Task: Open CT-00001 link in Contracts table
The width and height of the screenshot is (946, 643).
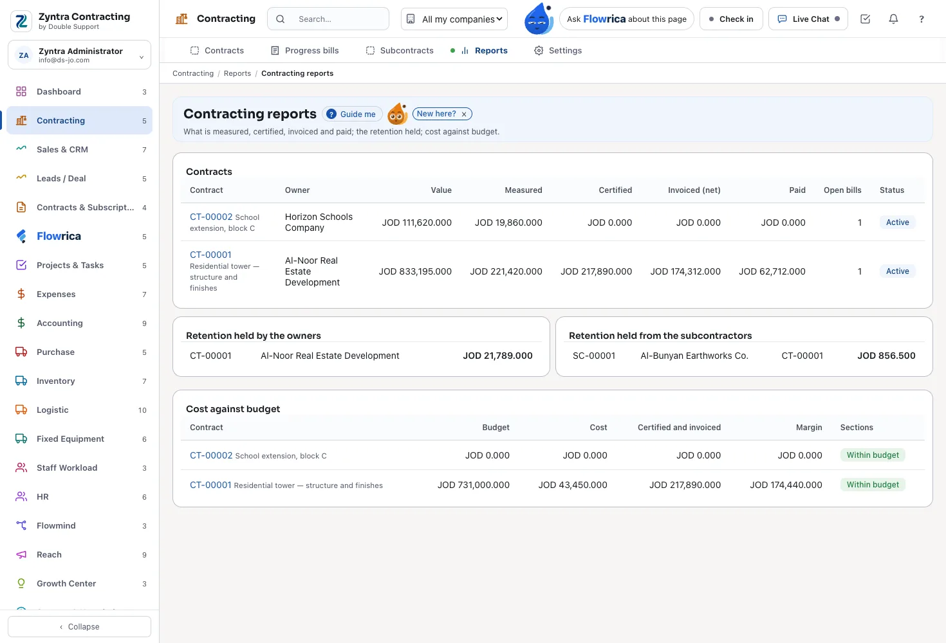Action: (210, 255)
